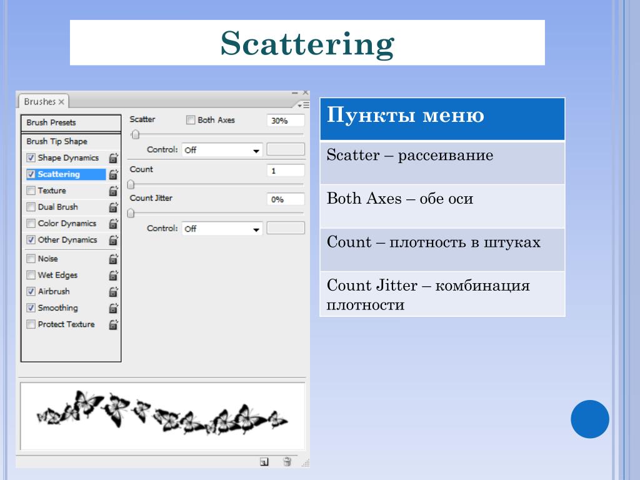640x480 pixels.
Task: Enable the Color Dynamics checkbox
Action: pyautogui.click(x=31, y=223)
